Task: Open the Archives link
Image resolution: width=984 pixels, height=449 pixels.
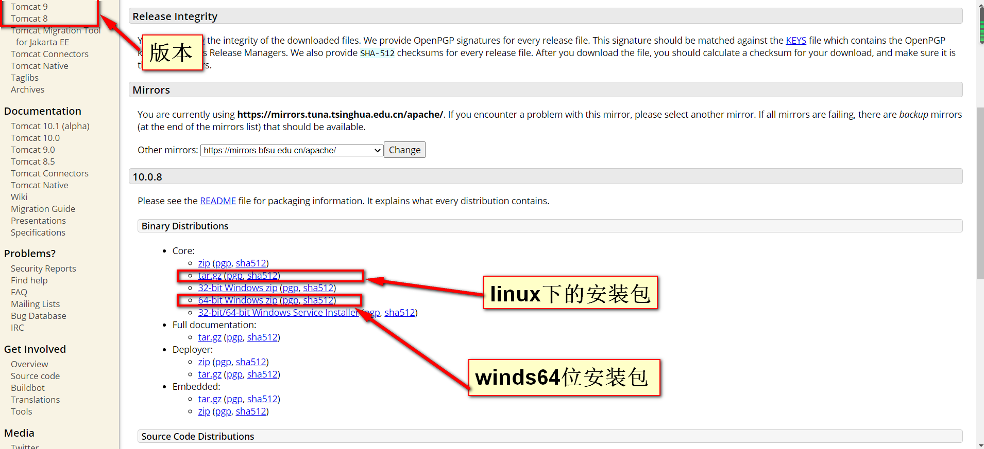Action: coord(28,89)
